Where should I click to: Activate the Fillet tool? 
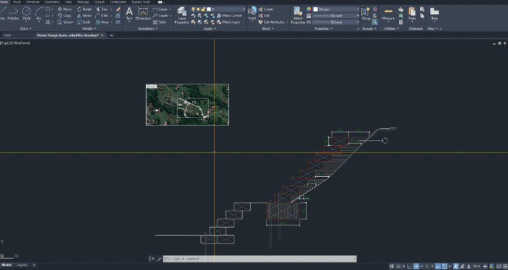[x=102, y=16]
